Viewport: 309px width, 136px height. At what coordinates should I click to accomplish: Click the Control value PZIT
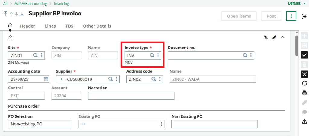pos(27,96)
